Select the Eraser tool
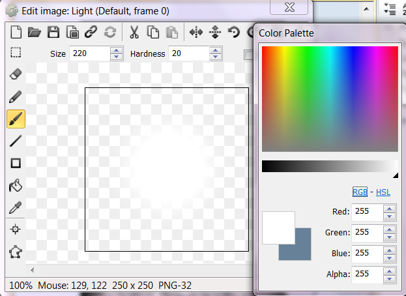This screenshot has width=406, height=296. [x=16, y=74]
